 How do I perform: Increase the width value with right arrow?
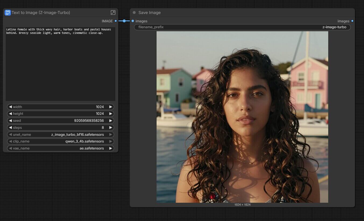coord(111,107)
